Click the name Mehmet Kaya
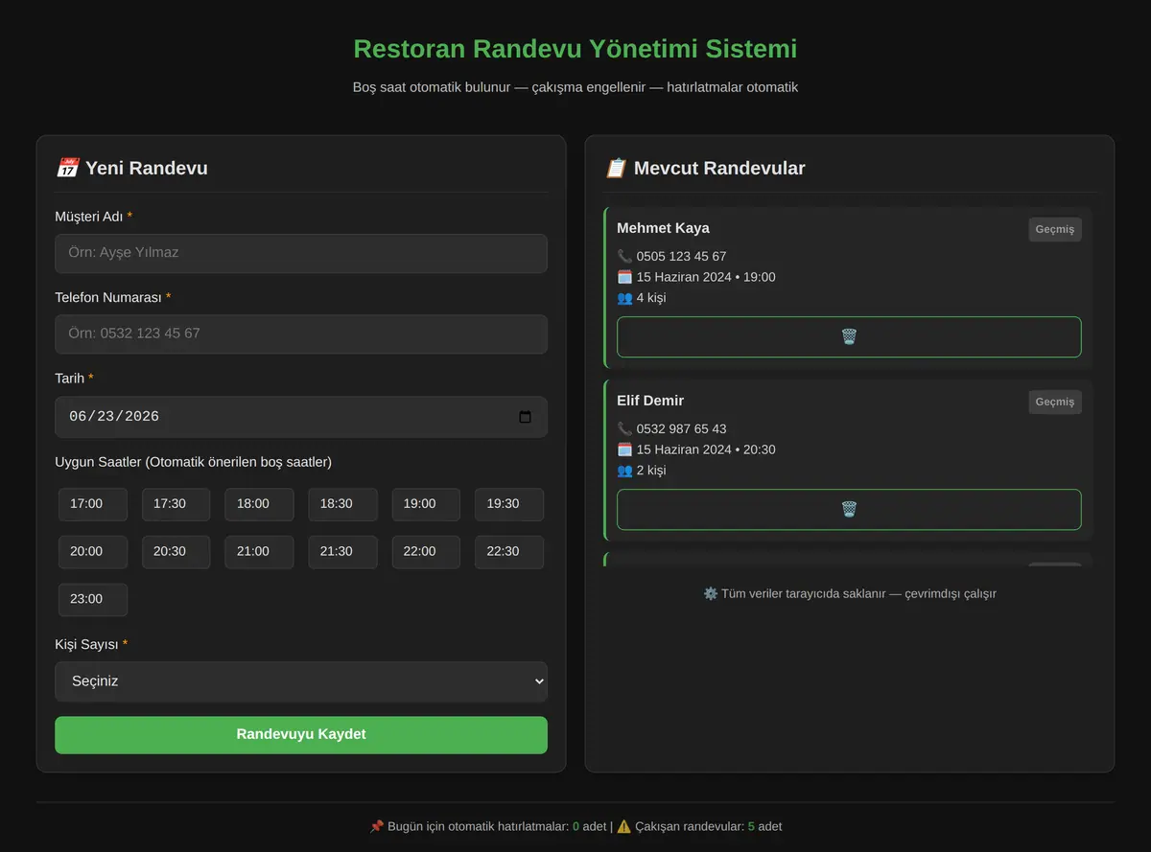 pos(663,228)
